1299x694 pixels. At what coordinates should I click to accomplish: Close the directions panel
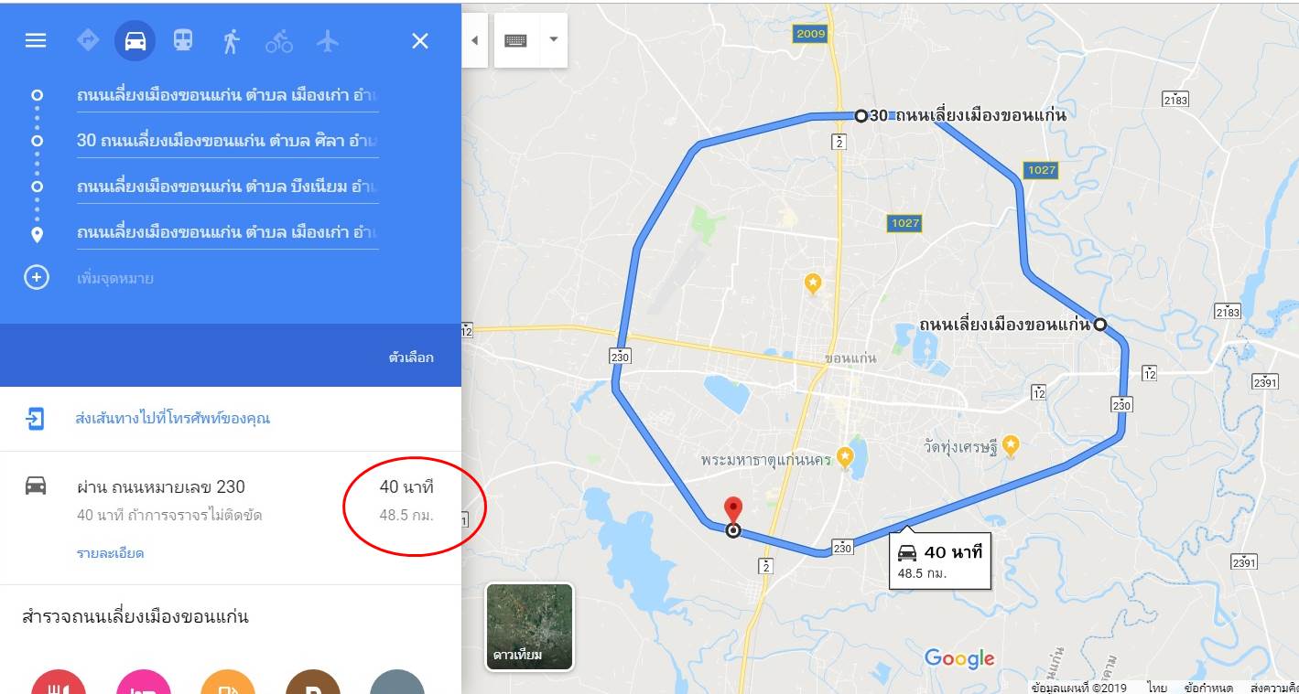pos(420,41)
